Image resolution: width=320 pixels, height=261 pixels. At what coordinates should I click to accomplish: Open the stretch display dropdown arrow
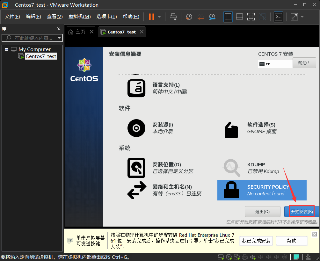[302, 17]
